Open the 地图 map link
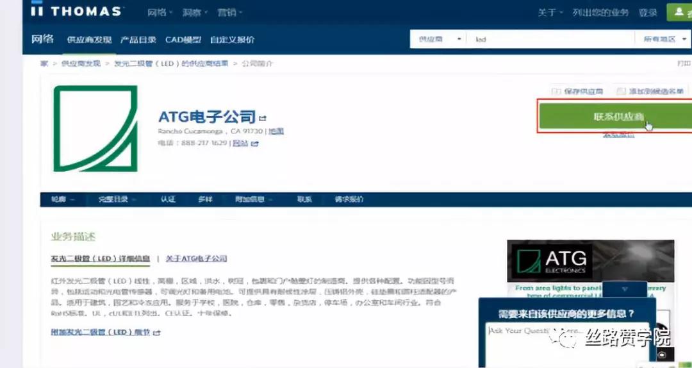 click(x=276, y=131)
